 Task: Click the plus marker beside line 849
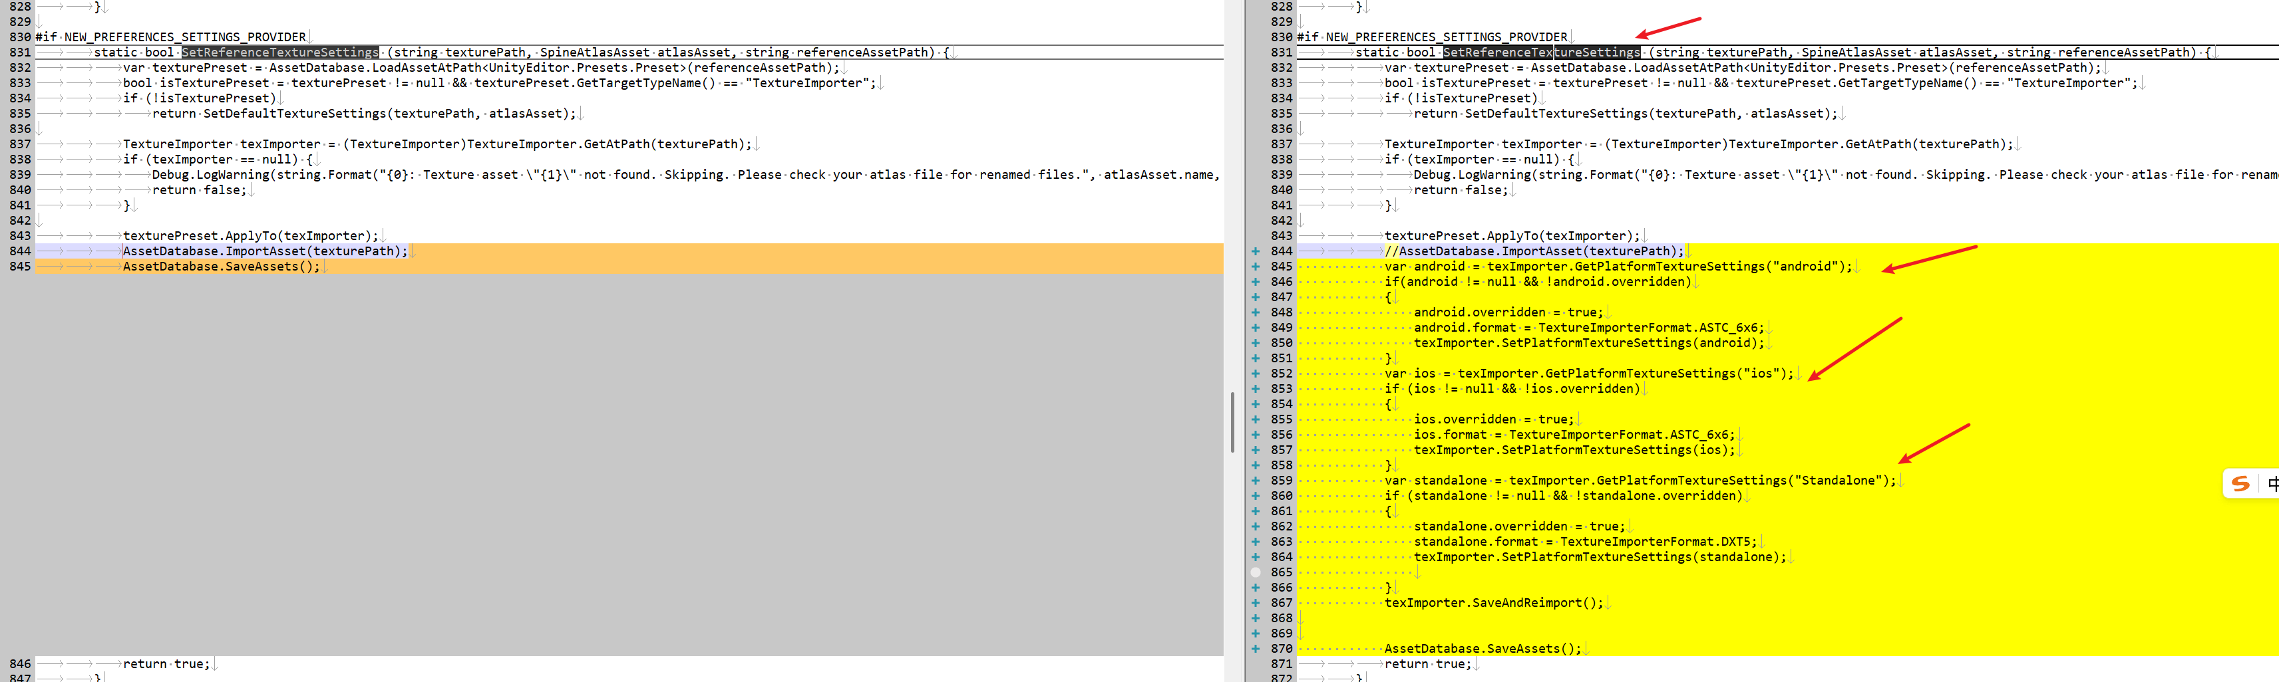tap(1256, 328)
